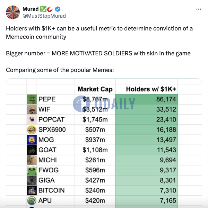The height and width of the screenshot is (208, 208).
Task: Select the Holders w/ $1K+ header
Action: pos(151,89)
